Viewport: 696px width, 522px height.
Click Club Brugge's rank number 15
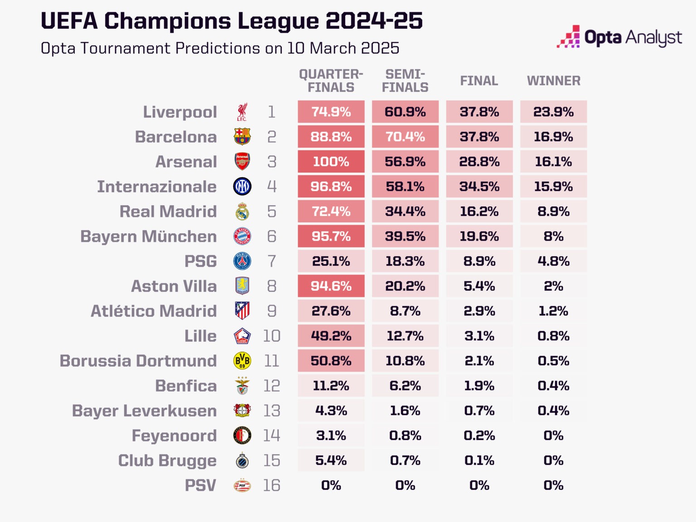pos(271,460)
